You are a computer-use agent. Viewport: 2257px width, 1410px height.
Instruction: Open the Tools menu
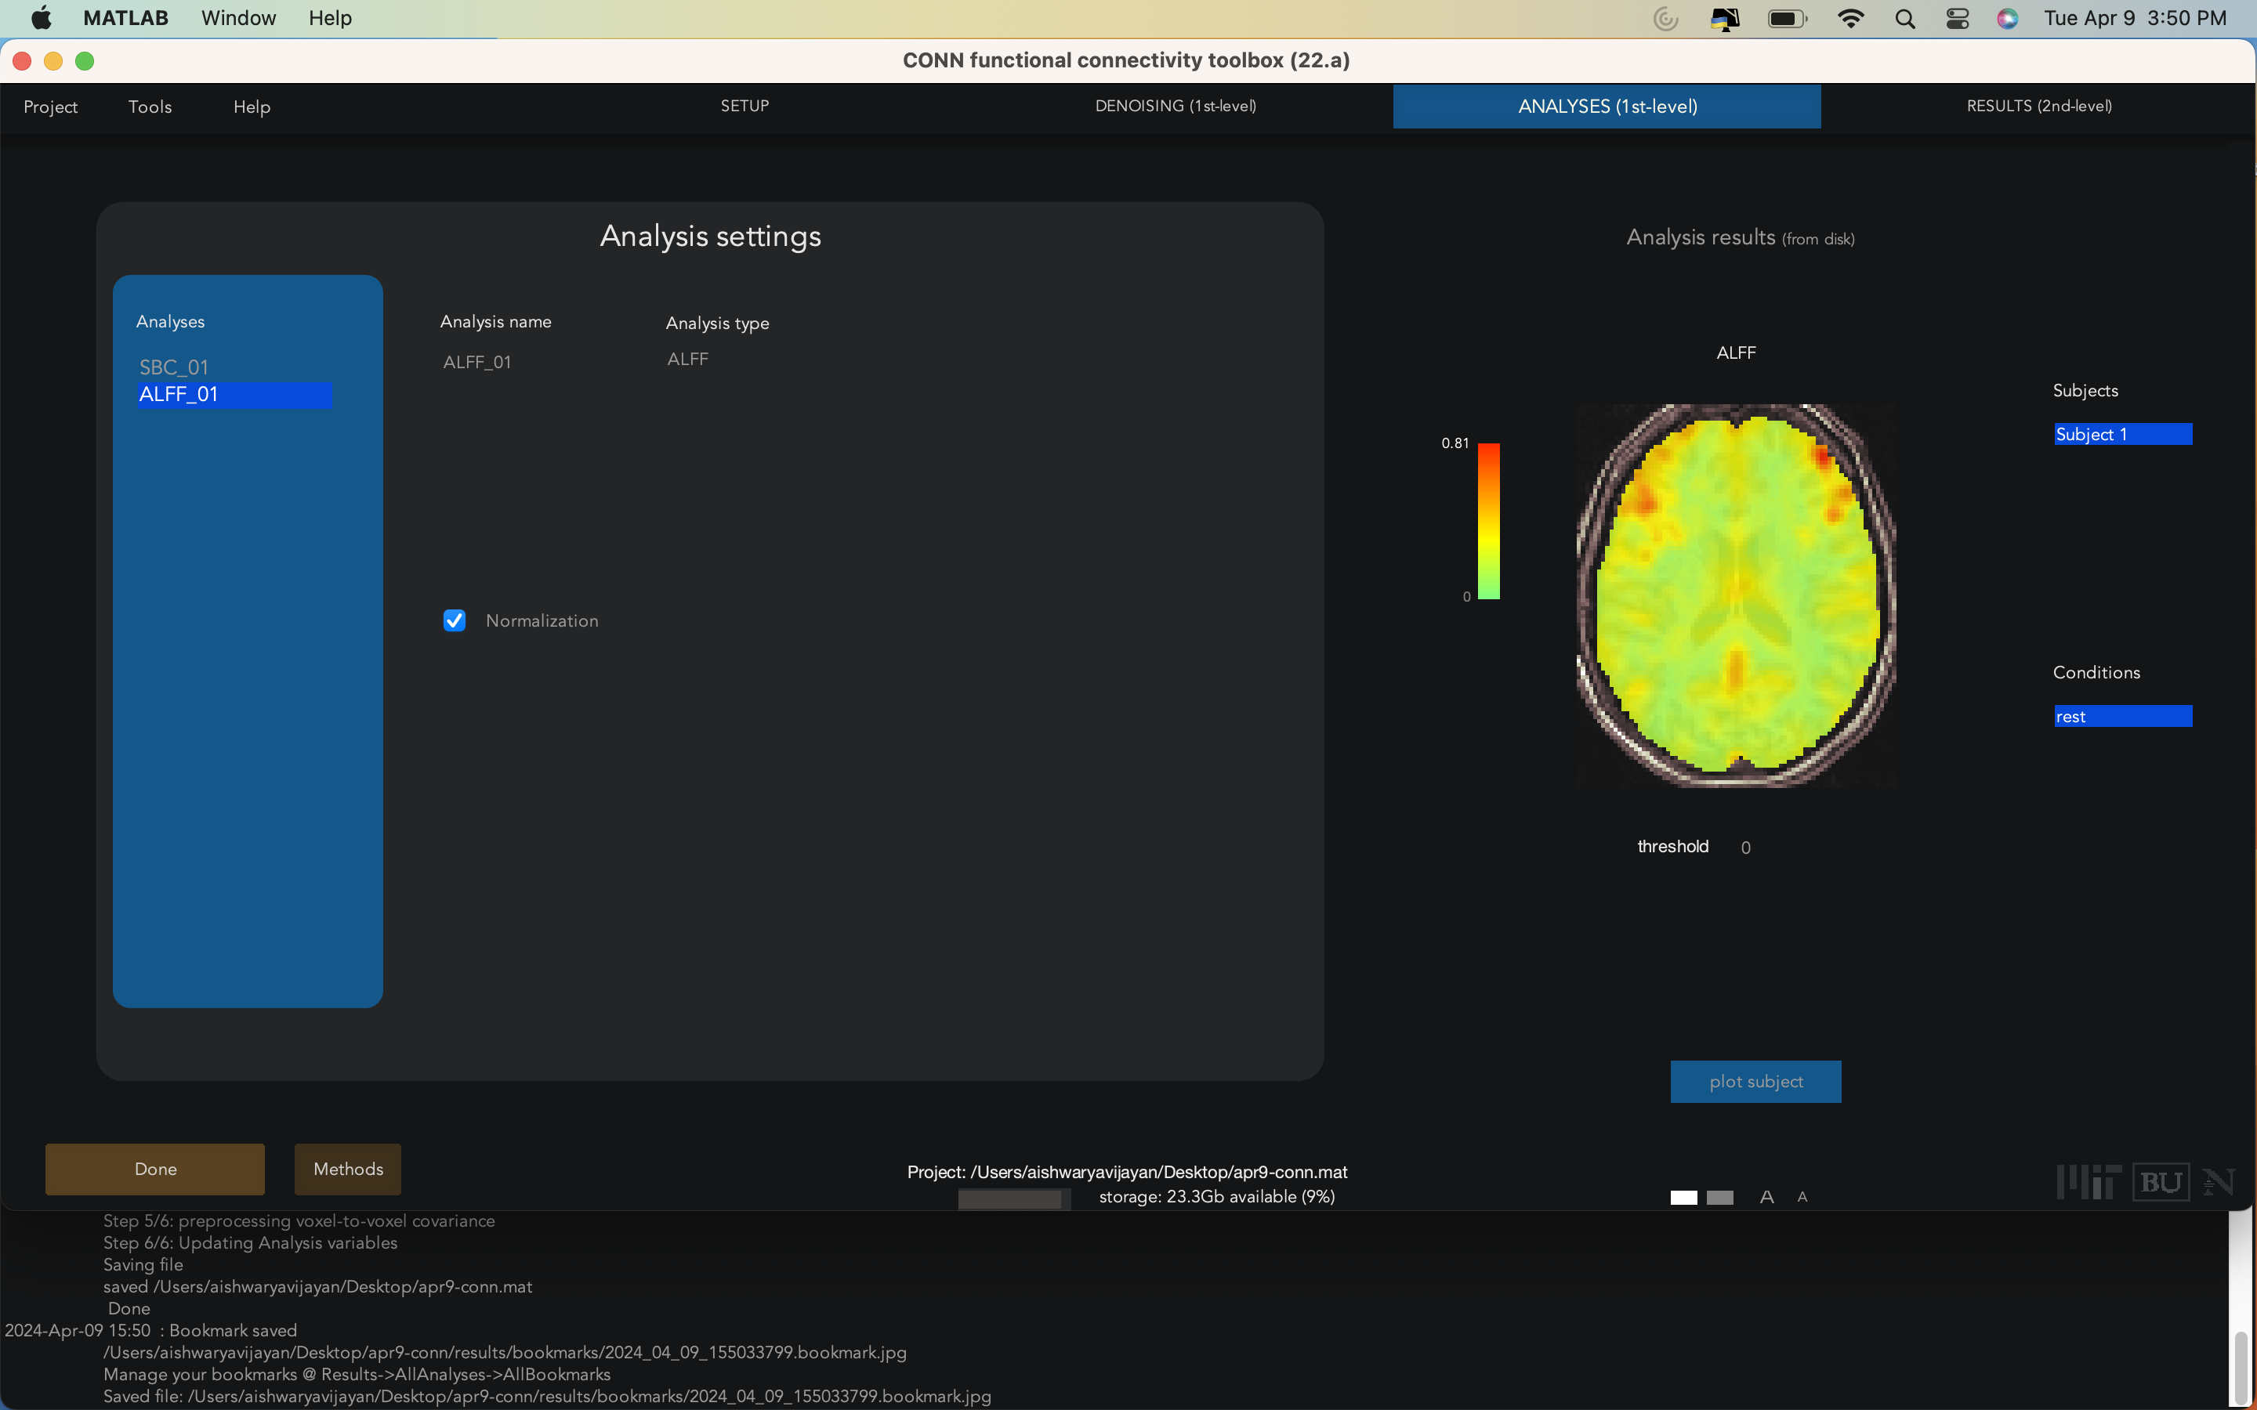(x=149, y=107)
